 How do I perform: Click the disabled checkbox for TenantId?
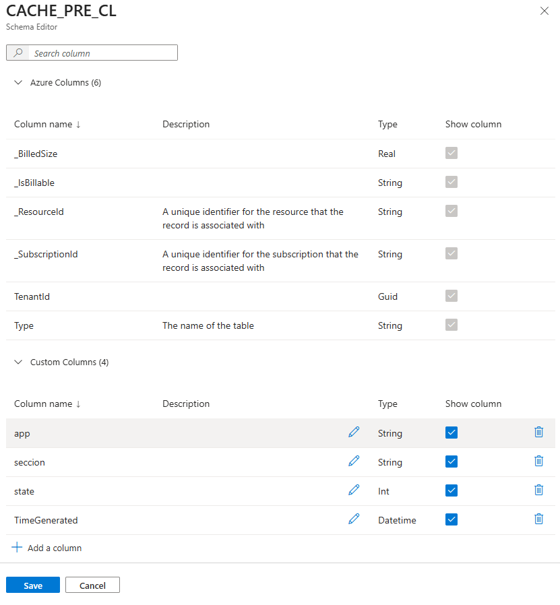[451, 296]
